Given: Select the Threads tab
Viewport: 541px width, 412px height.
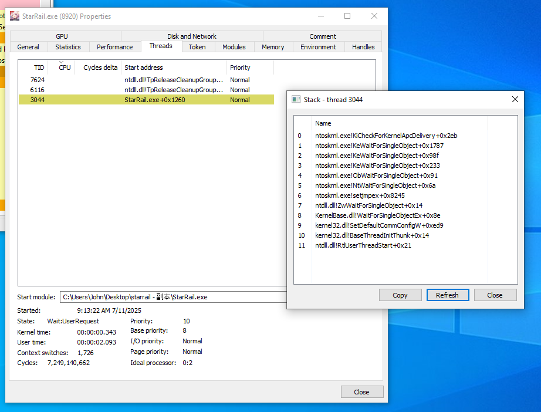Looking at the screenshot, I should tap(161, 46).
